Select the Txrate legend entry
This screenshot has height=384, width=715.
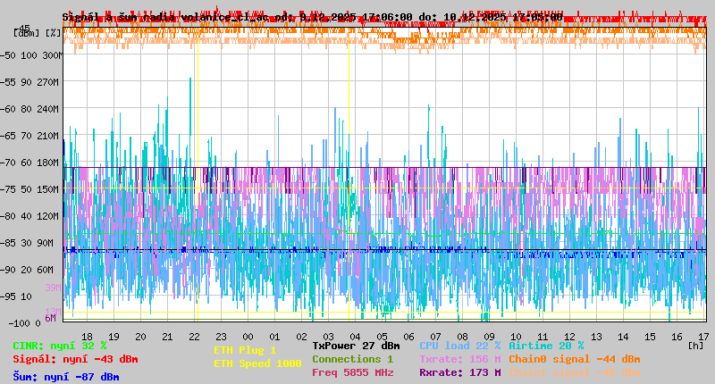tap(459, 359)
